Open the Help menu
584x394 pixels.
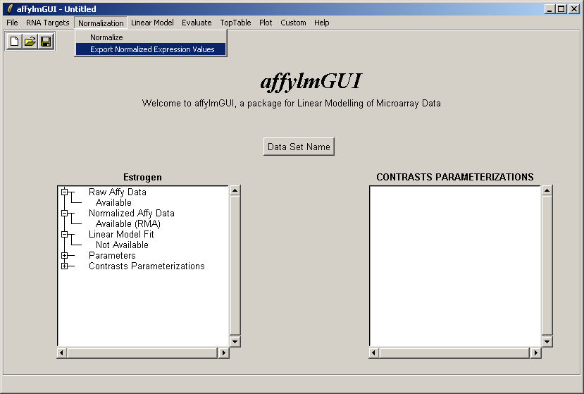click(321, 23)
